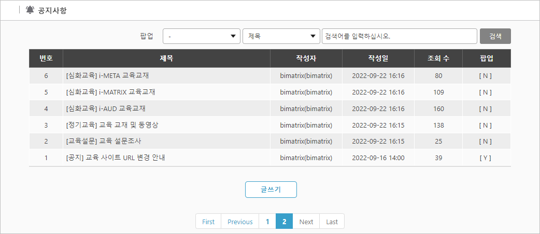Open post [정기교육] 교육 교재 및 동영상

coord(112,125)
